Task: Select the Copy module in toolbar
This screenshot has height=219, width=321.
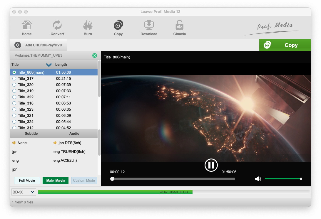Action: (x=118, y=28)
